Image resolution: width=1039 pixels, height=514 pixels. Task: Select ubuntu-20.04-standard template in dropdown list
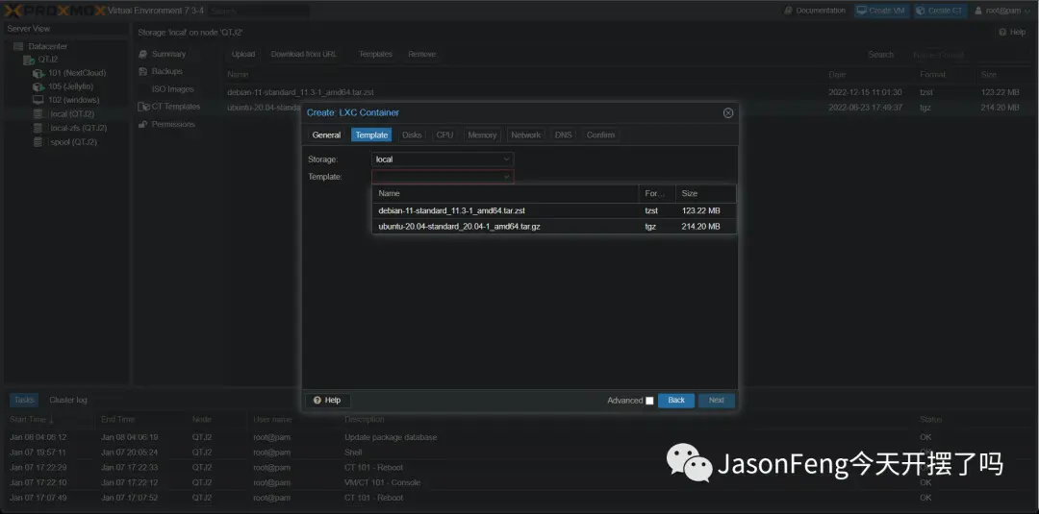click(x=554, y=226)
